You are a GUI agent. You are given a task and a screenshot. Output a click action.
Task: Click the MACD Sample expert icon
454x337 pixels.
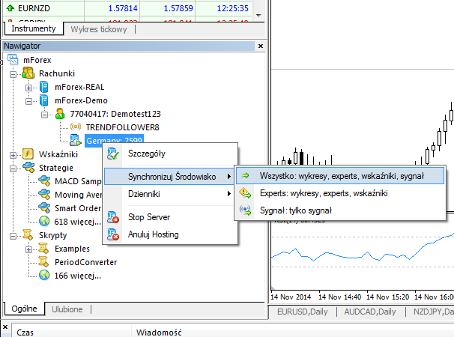click(44, 181)
